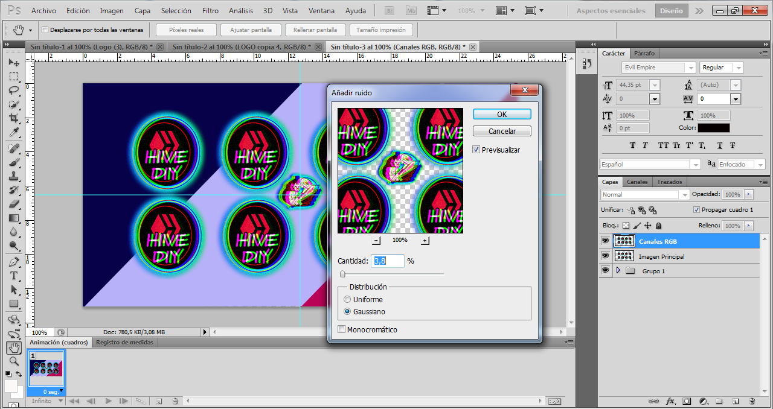Create a new layer group

[x=719, y=401]
